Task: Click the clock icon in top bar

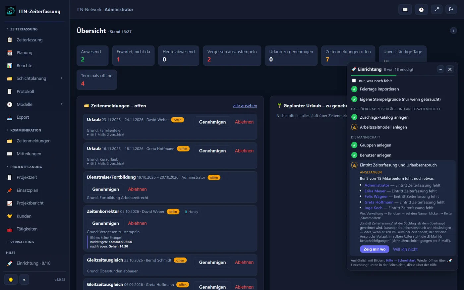Action: pos(421,10)
